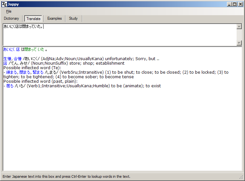This screenshot has height=181, width=245.
Task: Open the 店 link before /てん, みせ/ reading
Action: (5, 63)
